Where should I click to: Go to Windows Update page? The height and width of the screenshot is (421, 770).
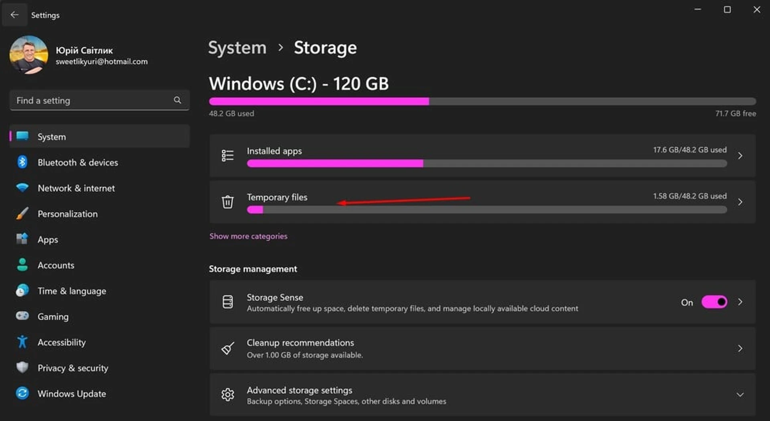pyautogui.click(x=99, y=393)
